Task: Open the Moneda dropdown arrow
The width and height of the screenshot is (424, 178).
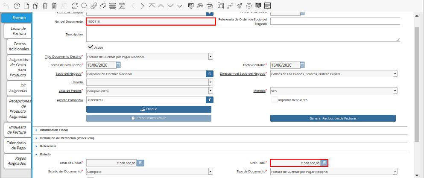Action: (395, 90)
